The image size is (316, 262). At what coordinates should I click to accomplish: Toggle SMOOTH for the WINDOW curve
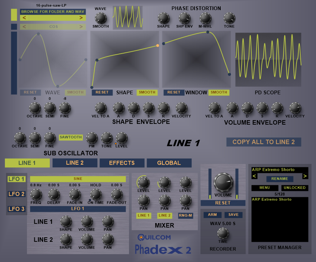pyautogui.click(x=219, y=92)
